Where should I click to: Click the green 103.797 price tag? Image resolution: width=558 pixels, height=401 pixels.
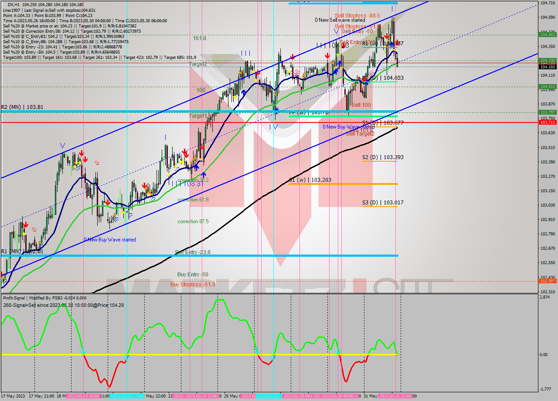click(548, 112)
